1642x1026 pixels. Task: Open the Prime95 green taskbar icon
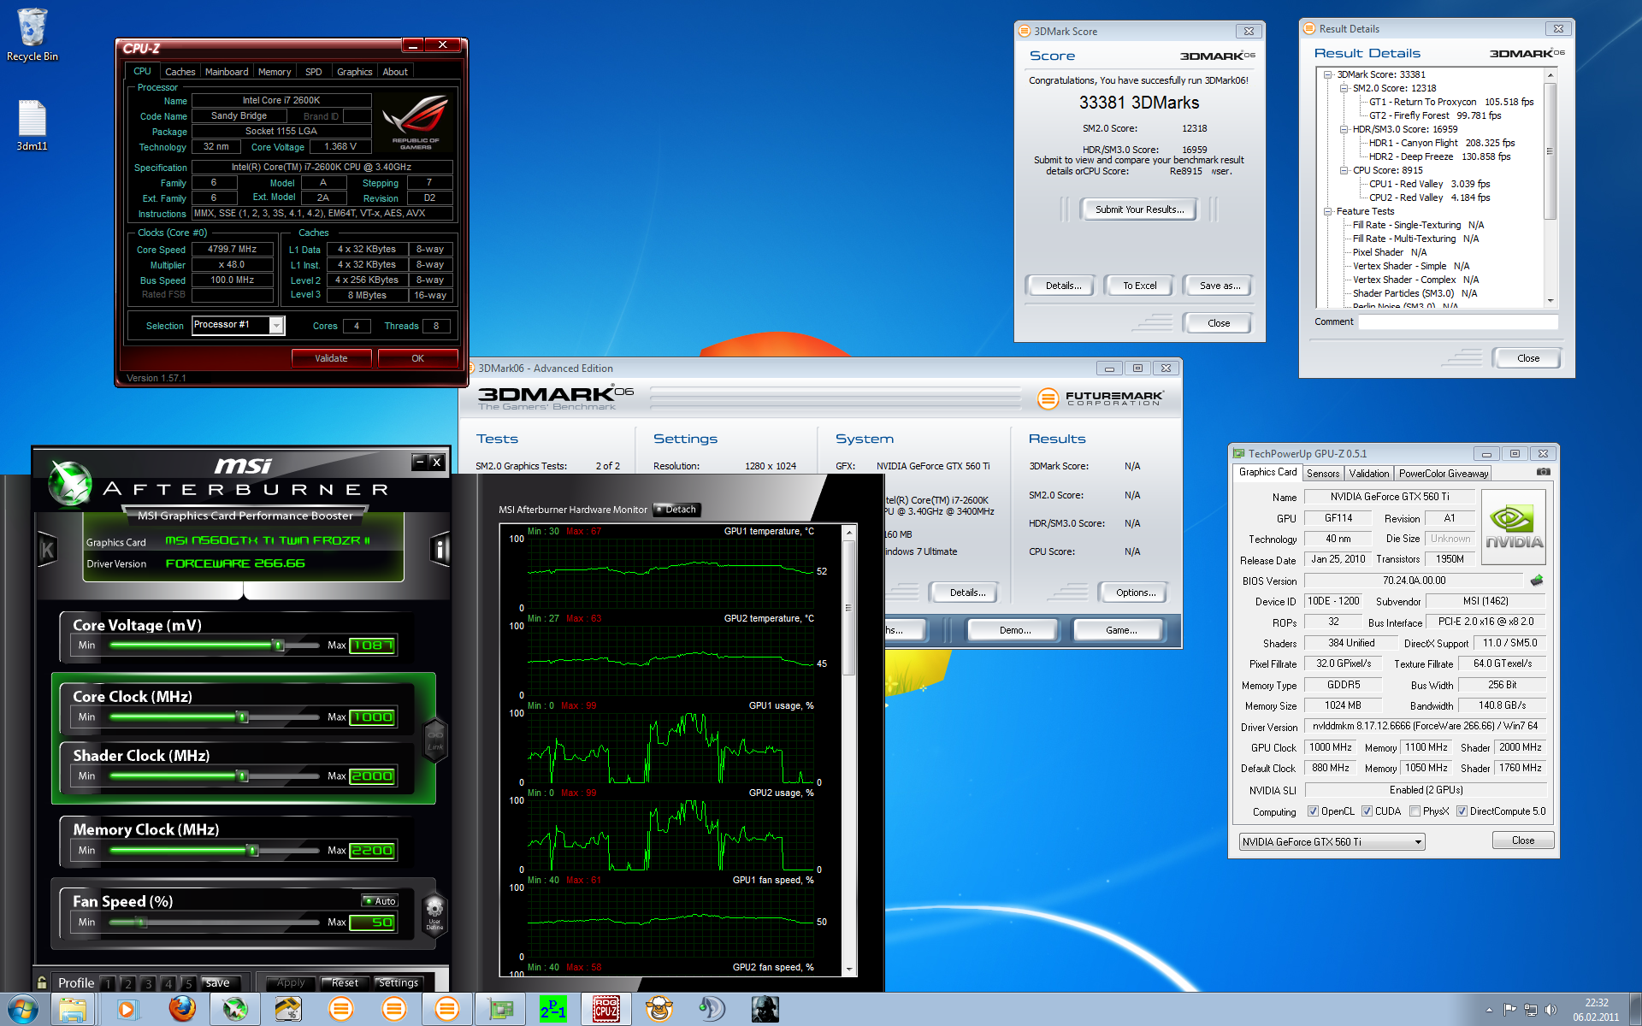(x=553, y=1010)
